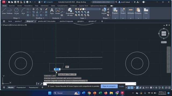Click the ViewCube SUPERIOR face
This screenshot has width=172, height=96.
[164, 34]
